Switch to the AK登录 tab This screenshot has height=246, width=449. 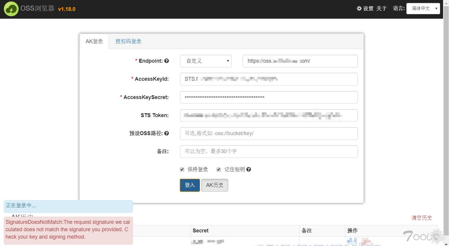(94, 41)
